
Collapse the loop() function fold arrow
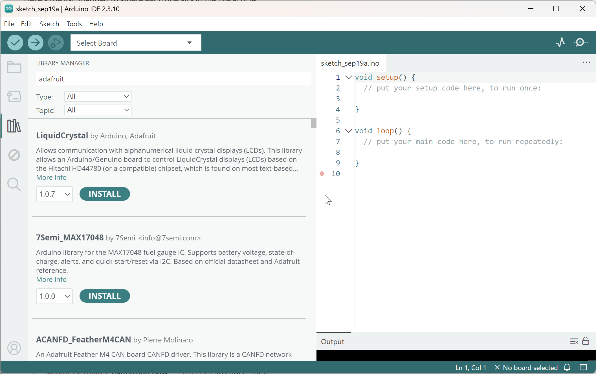click(349, 131)
